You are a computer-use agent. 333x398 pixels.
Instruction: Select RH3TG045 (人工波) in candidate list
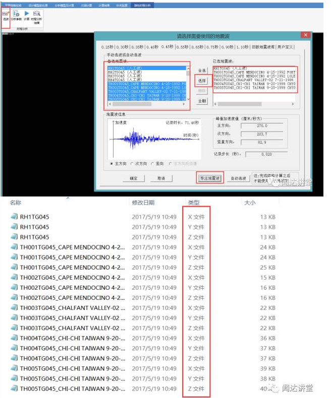(x=147, y=76)
